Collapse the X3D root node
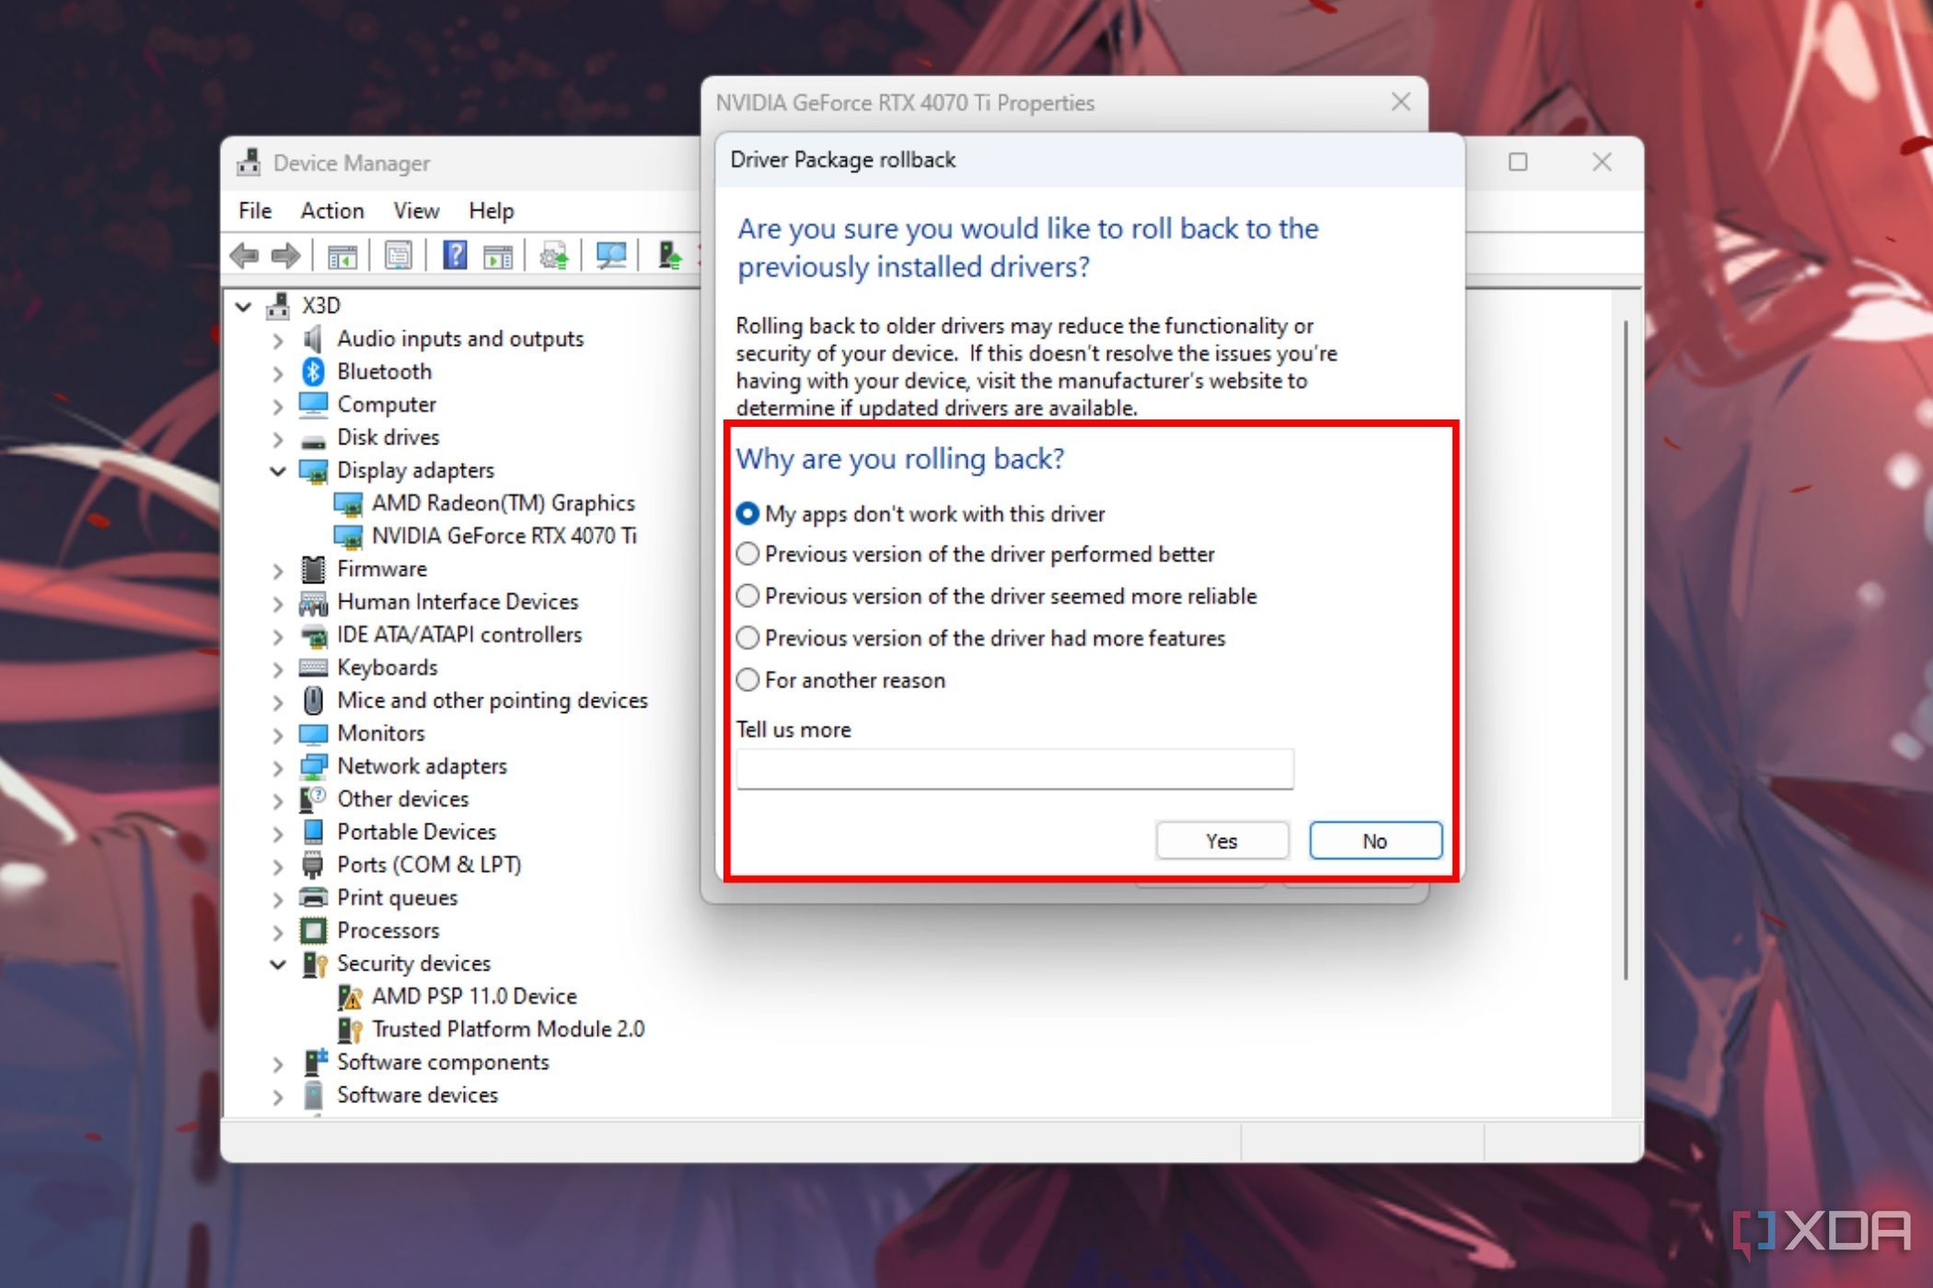 [x=243, y=306]
